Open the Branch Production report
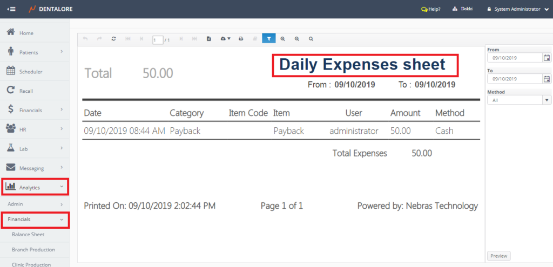This screenshot has width=553, height=267. 33,250
